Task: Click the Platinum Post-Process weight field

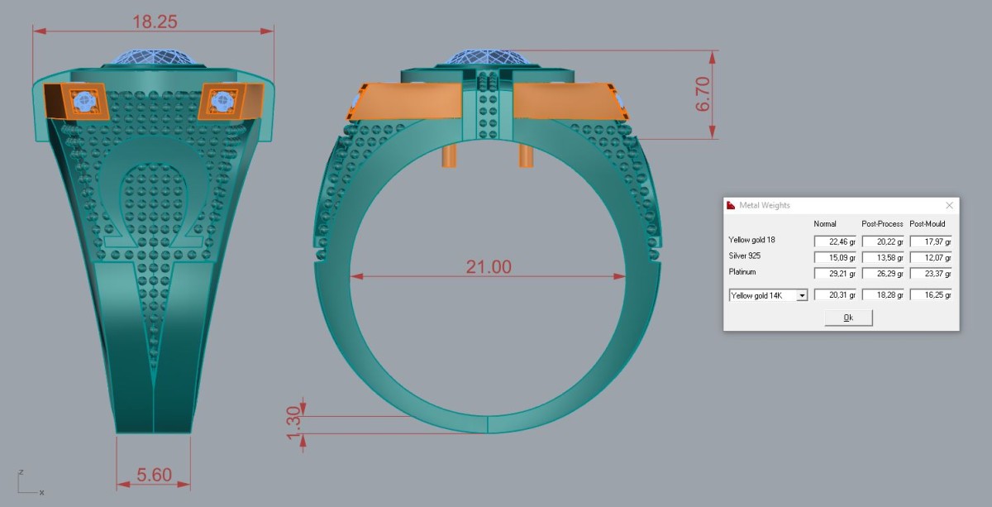Action: 883,273
